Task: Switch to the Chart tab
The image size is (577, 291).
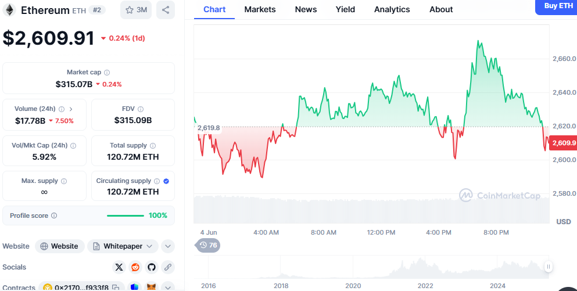Action: tap(214, 9)
